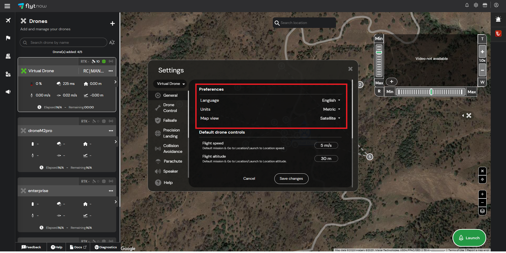Expand the Virtual Drone selector dropdown
The height and width of the screenshot is (253, 506).
[170, 84]
